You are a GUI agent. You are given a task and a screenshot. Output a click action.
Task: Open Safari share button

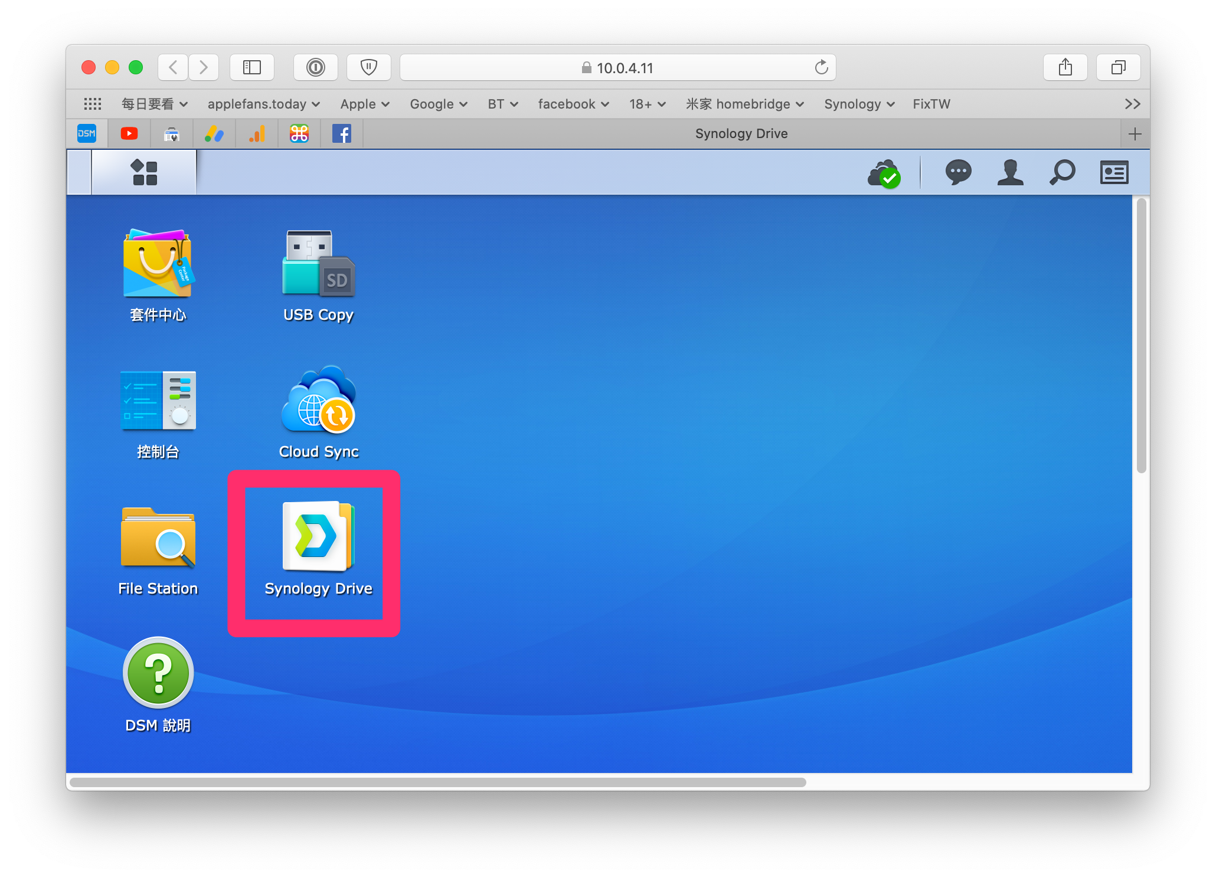tap(1065, 67)
